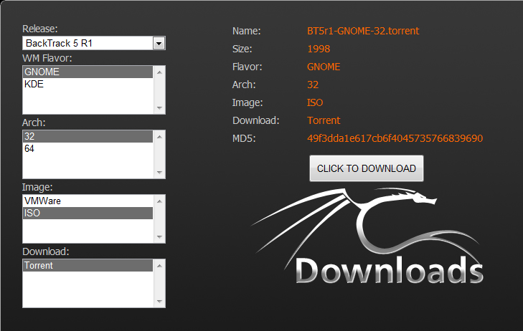Image resolution: width=523 pixels, height=331 pixels.
Task: Select GNOME in WM Flavor list
Action: click(88, 72)
